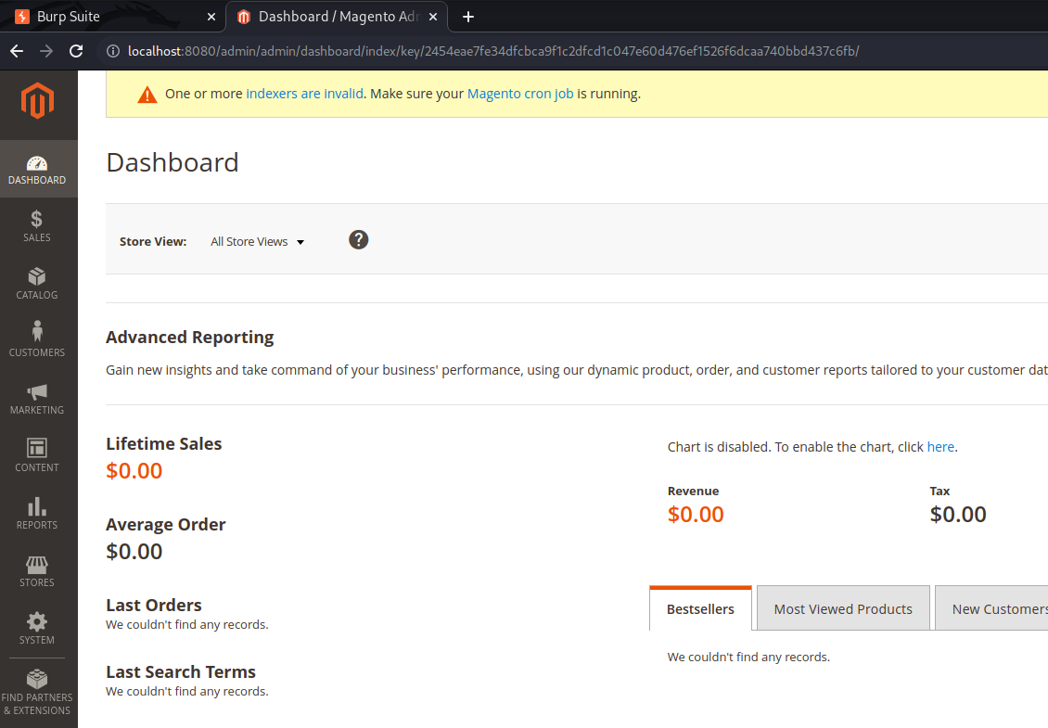The width and height of the screenshot is (1048, 728).
Task: Go forward in browser history
Action: (x=46, y=51)
